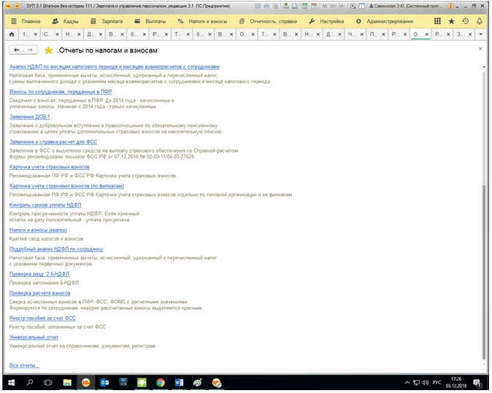
Task: Click the M memory button
Action: (324, 6)
